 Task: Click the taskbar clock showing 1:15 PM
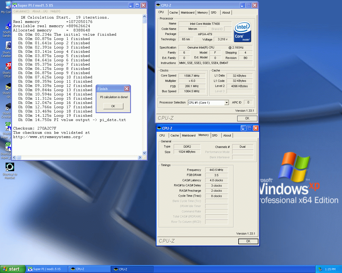pos(330,269)
